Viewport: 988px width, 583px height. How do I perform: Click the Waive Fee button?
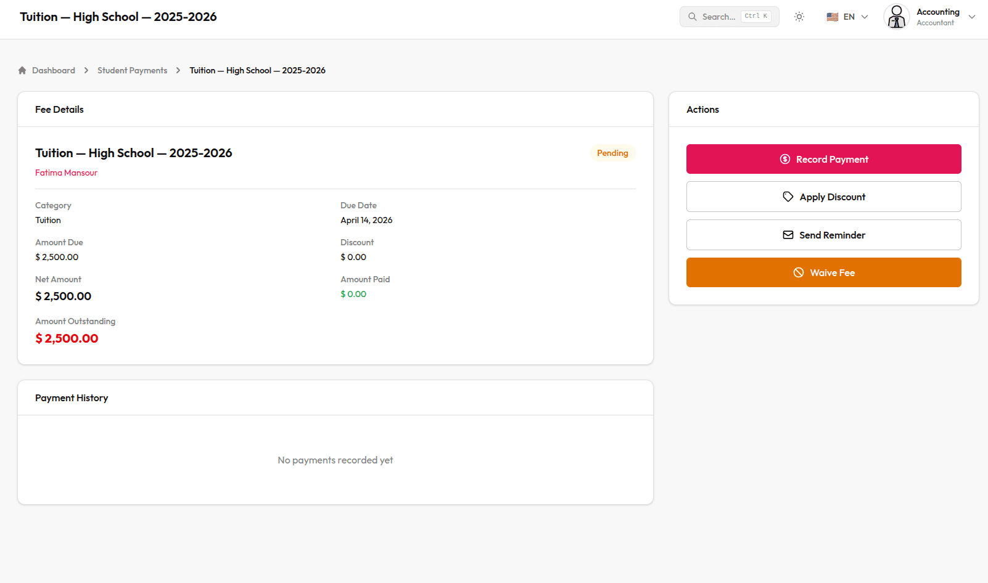824,272
